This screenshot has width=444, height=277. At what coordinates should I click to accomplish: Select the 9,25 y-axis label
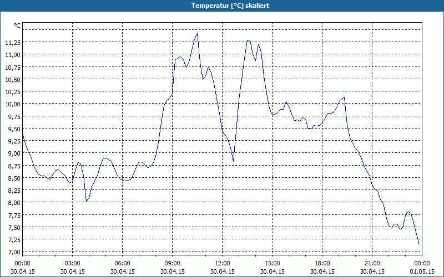point(14,141)
